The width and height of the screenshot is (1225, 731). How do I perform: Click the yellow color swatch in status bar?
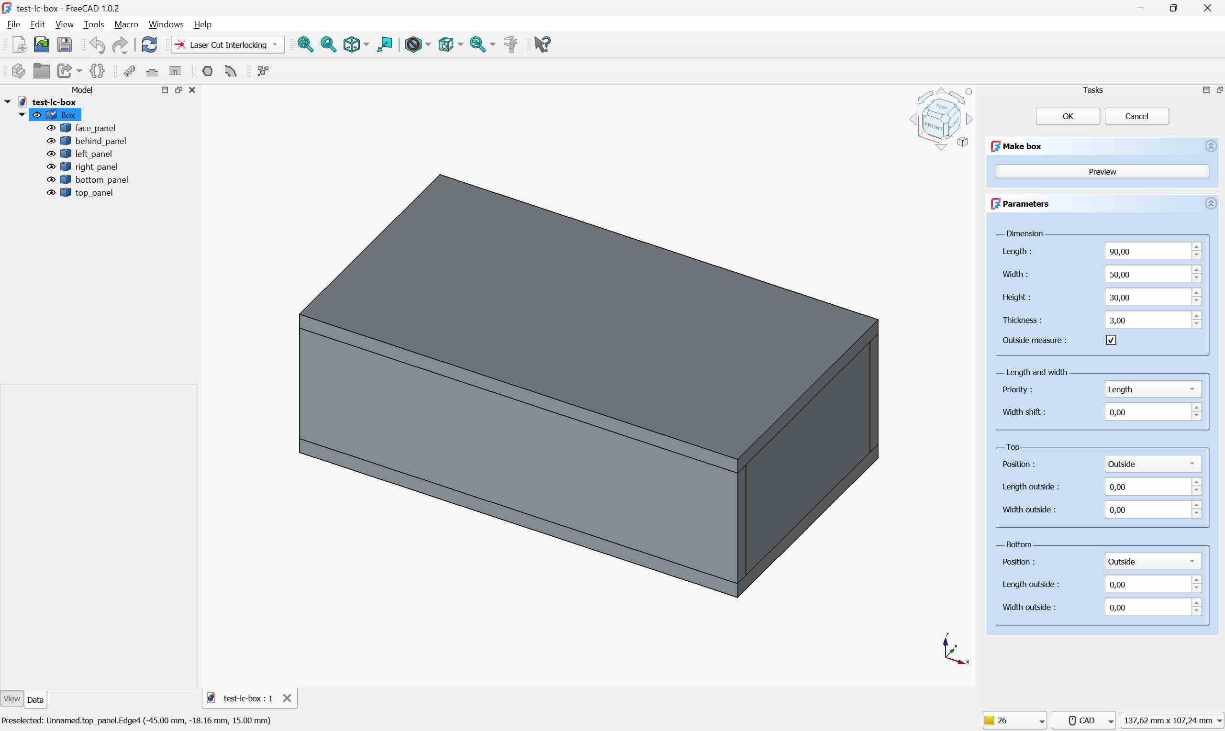[990, 720]
